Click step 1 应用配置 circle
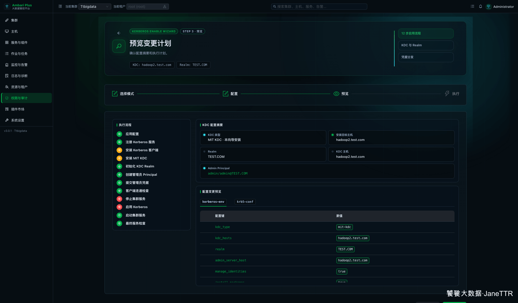 (x=119, y=134)
